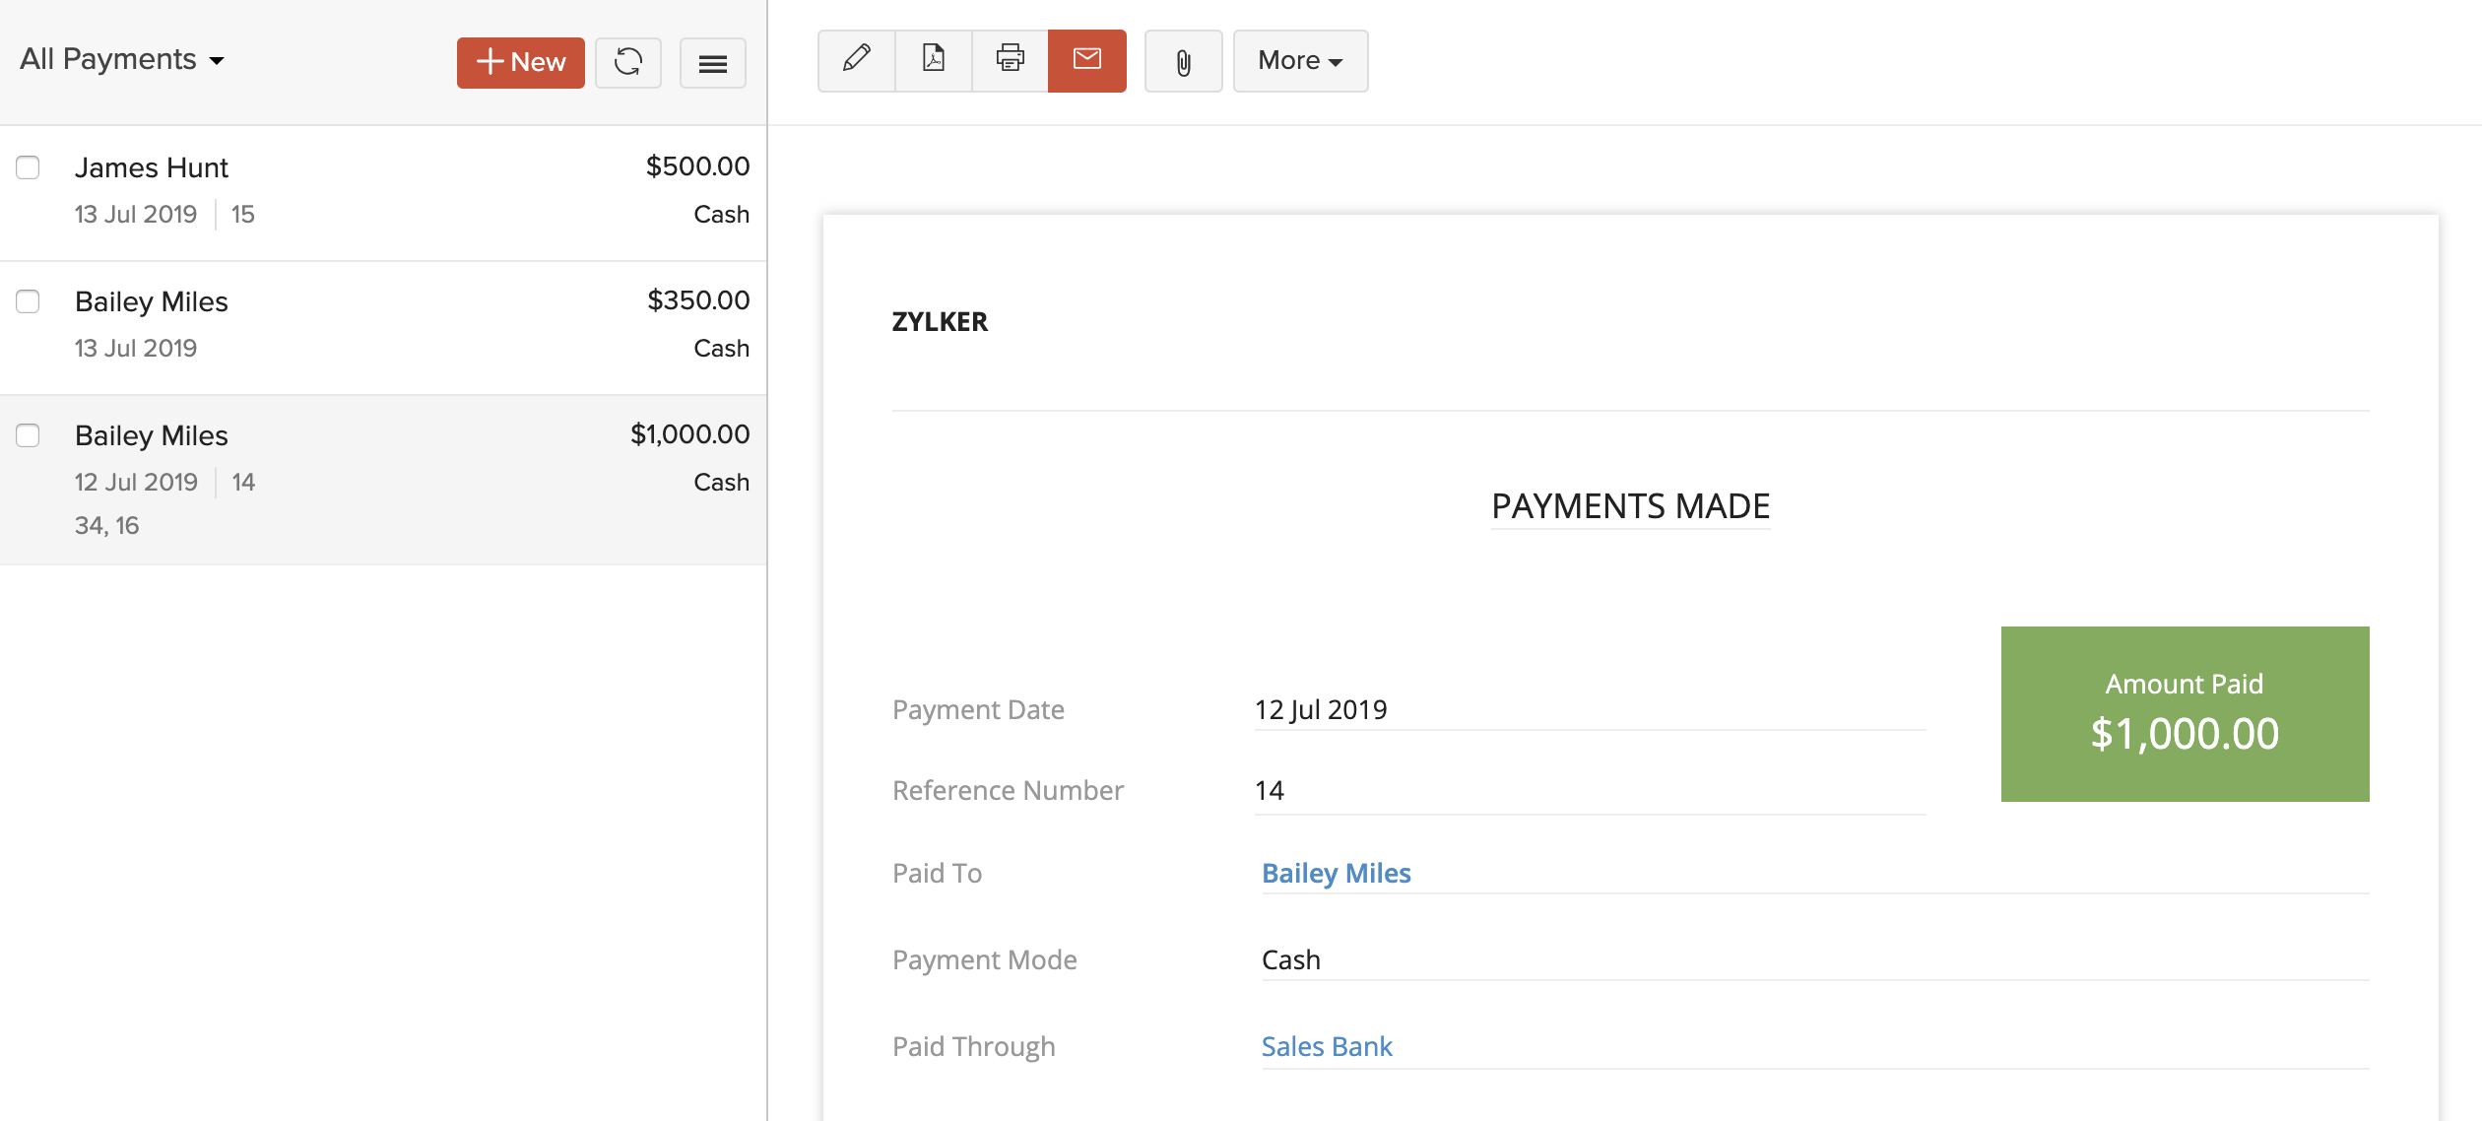Expand the All Payments filter dropdown
2482x1121 pixels.
point(122,60)
